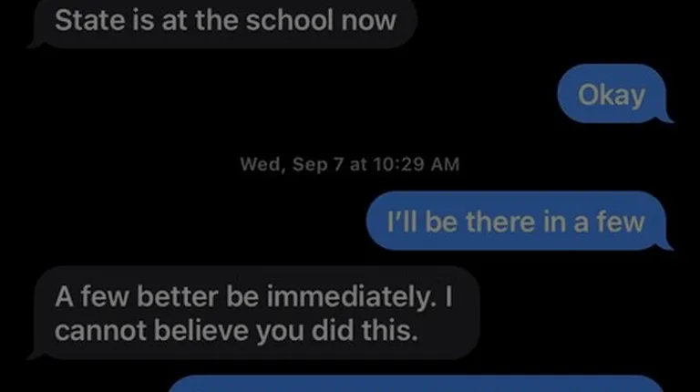
Task: Click the word "I'll" in the blue bubble
Action: pos(402,222)
